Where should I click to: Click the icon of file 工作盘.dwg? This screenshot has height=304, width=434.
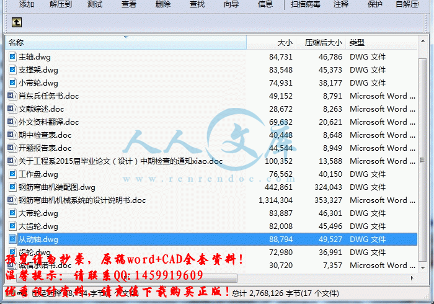pyautogui.click(x=12, y=174)
